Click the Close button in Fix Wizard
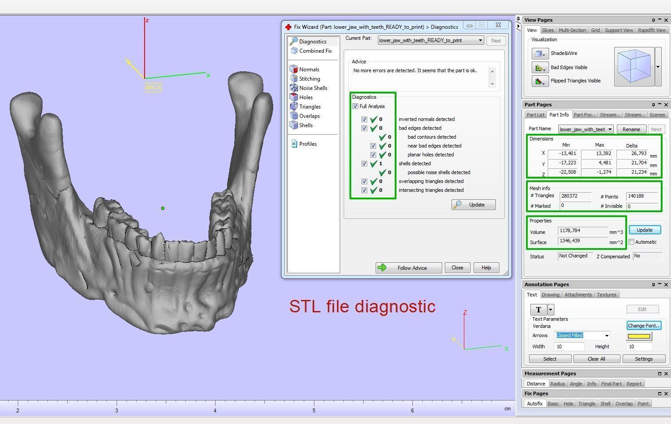 point(457,268)
